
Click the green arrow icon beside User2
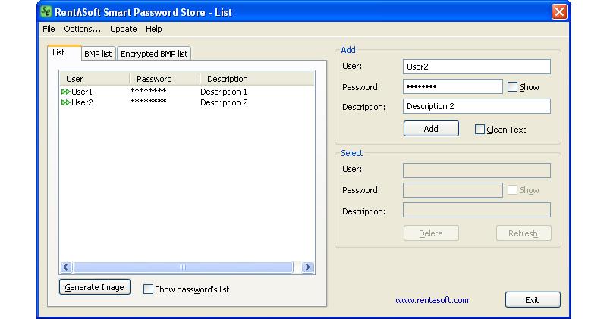click(66, 102)
